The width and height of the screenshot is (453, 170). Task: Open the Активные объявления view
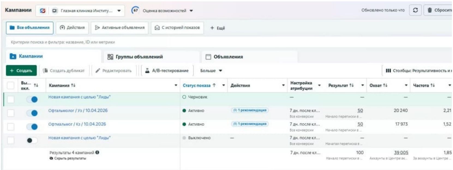pyautogui.click(x=120, y=28)
